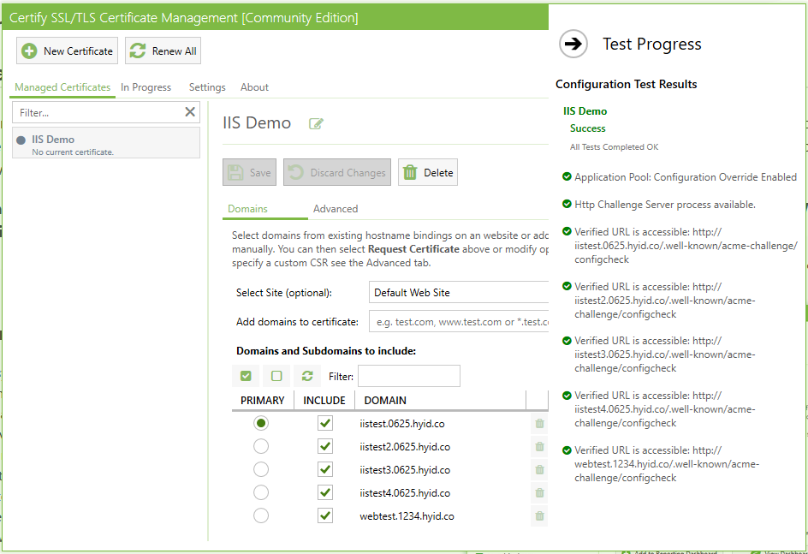Click the select-all domains checked icon
The image size is (808, 554).
246,376
